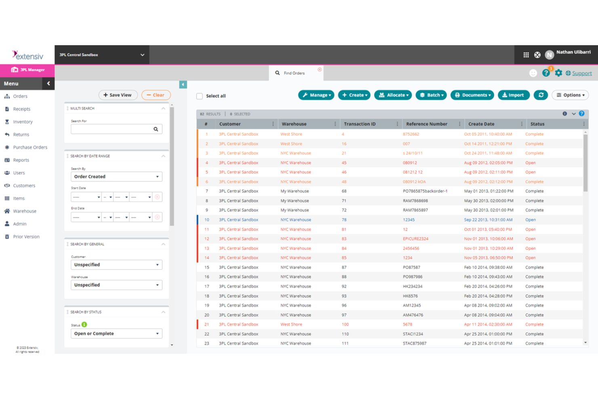
Task: Open Inventory in the sidebar menu
Action: (23, 122)
